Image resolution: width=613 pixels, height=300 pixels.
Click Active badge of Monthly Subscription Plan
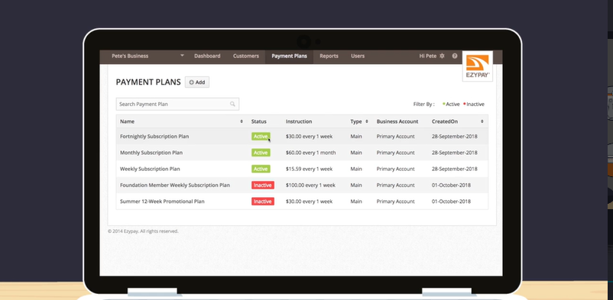[261, 153]
